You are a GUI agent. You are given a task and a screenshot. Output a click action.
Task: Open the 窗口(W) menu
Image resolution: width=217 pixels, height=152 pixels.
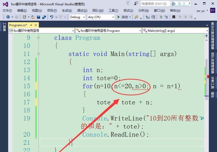159,11
